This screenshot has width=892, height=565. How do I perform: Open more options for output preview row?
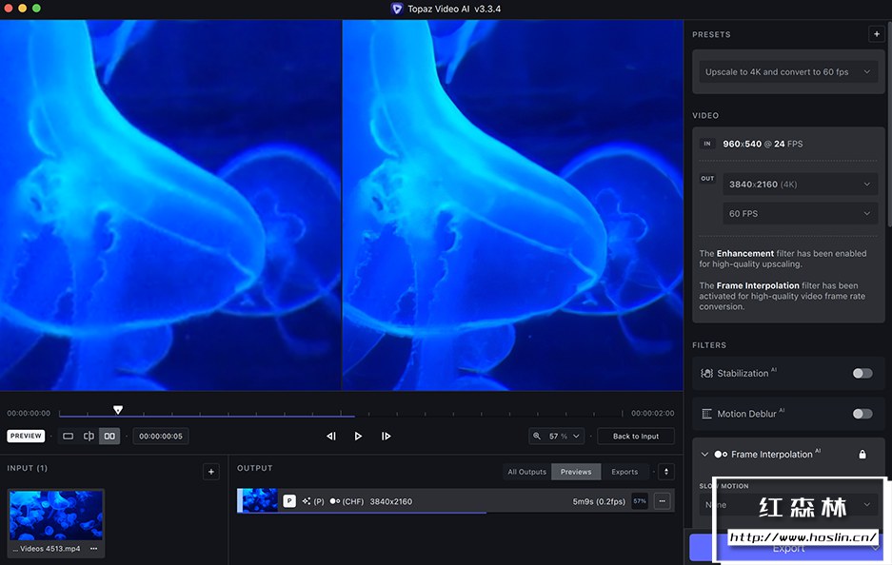[662, 501]
